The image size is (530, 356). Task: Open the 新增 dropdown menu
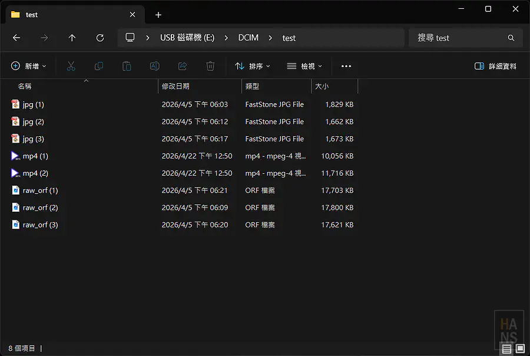tap(29, 66)
